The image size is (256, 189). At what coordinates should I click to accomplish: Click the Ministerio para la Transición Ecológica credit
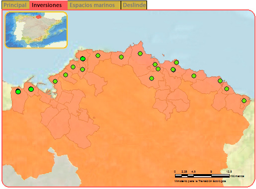[200, 181]
